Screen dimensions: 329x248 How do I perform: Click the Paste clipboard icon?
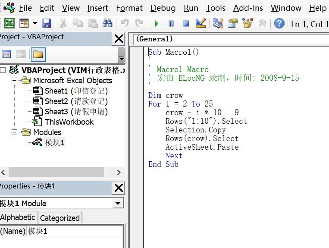93,23
